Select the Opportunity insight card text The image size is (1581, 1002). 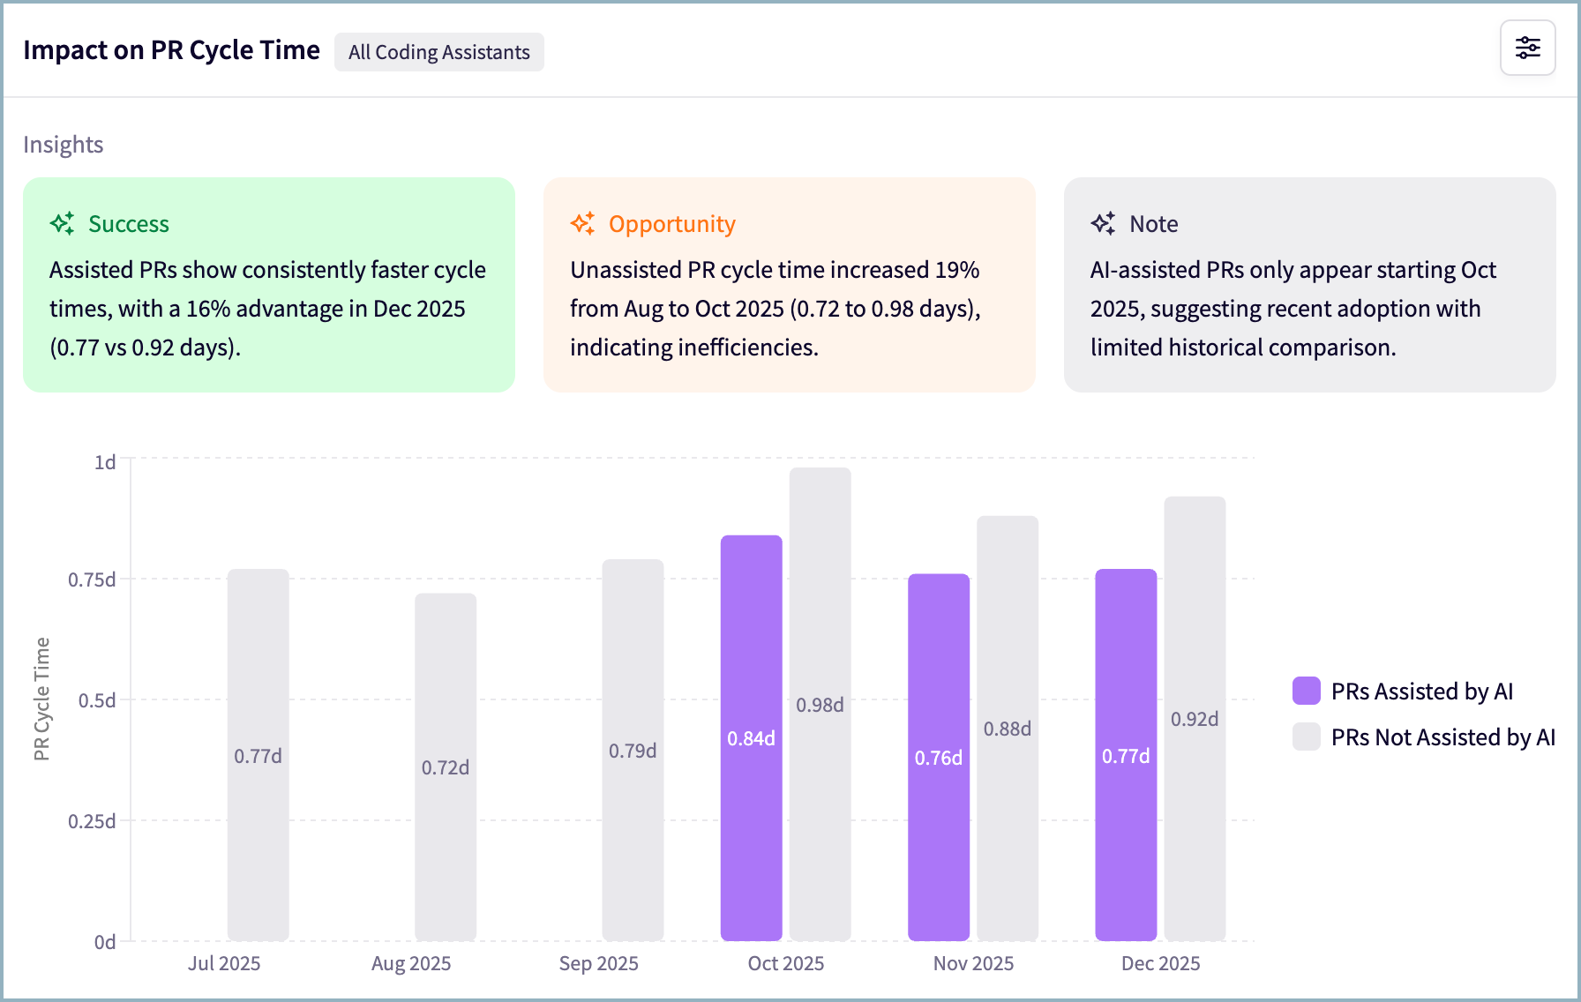click(775, 309)
